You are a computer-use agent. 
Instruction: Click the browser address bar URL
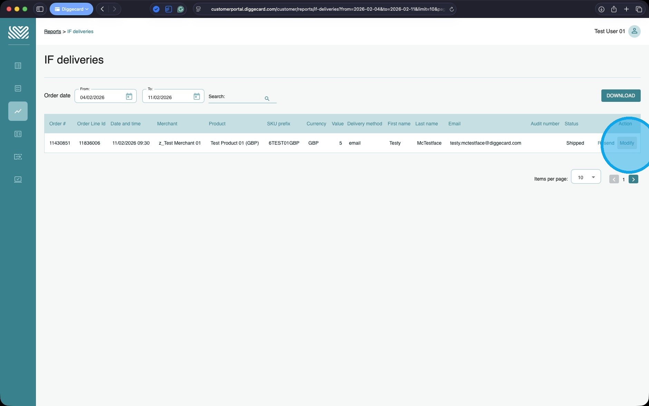tap(328, 9)
